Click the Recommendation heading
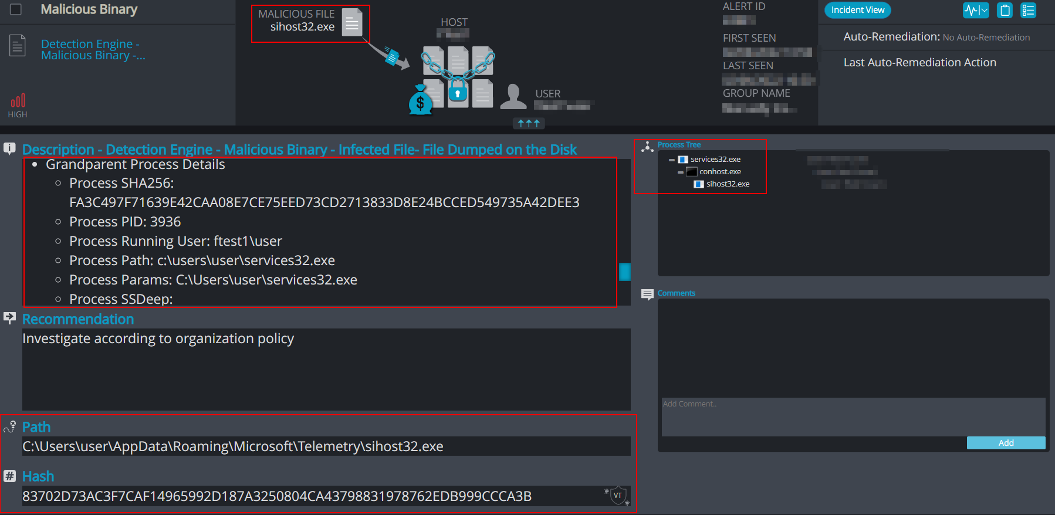This screenshot has height=515, width=1055. click(78, 319)
